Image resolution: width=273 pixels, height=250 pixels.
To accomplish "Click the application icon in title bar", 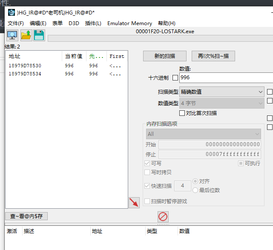I will (x=11, y=12).
